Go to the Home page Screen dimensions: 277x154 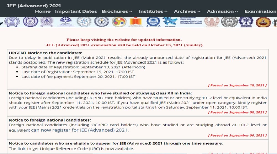click(43, 11)
